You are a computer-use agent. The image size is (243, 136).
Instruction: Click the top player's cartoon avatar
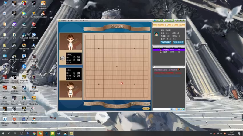tap(70, 41)
